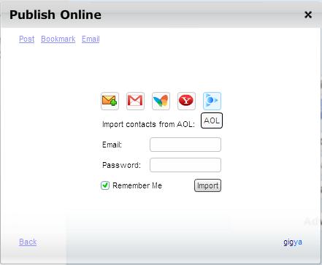Viewport: 322px width, 265px height.
Task: Click the Import button
Action: tap(207, 185)
